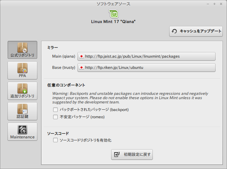Click the ソースコード heading
Viewport: 227px width, 169px height.
pos(58,133)
